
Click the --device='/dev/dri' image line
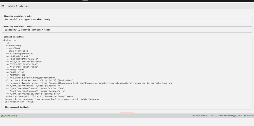(40, 96)
